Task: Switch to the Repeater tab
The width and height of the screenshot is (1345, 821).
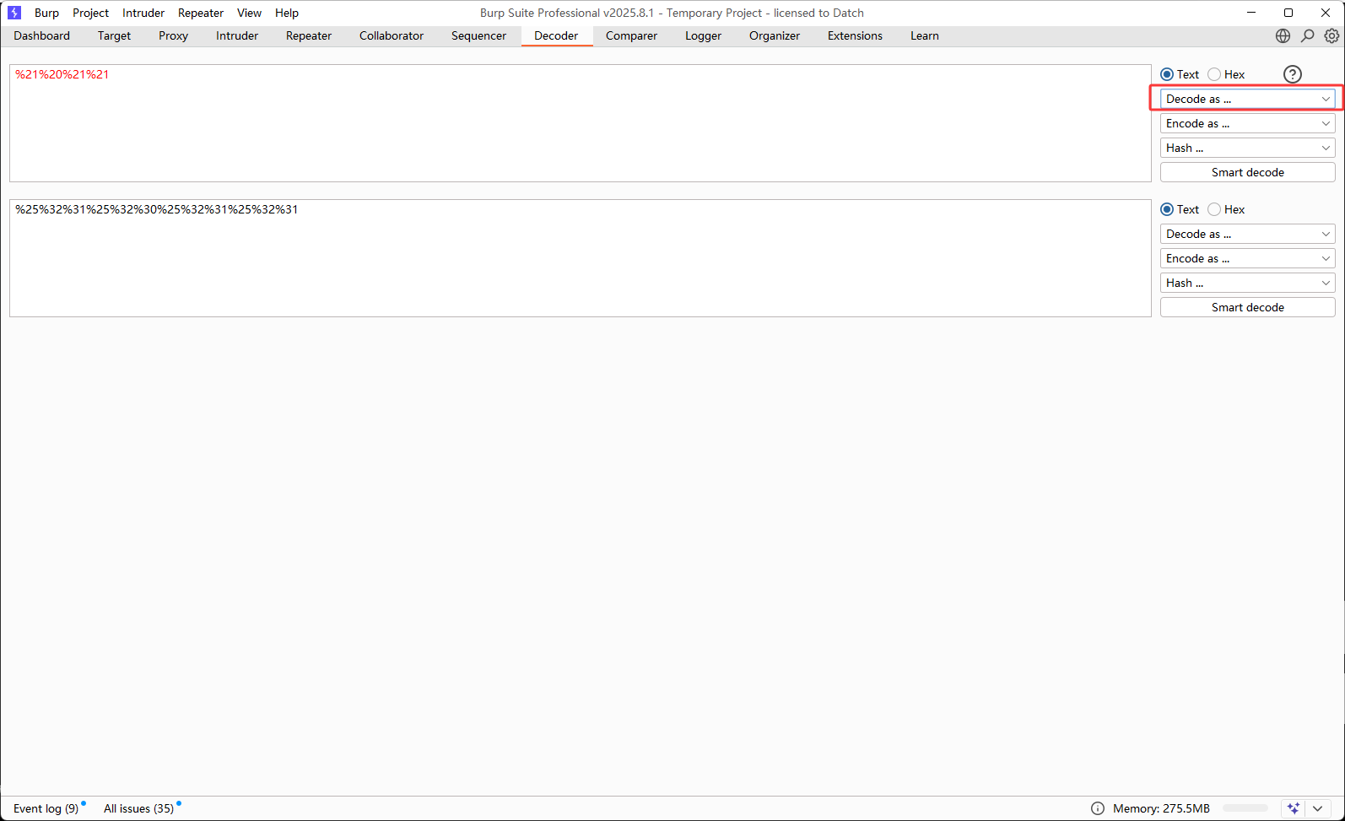Action: (309, 35)
